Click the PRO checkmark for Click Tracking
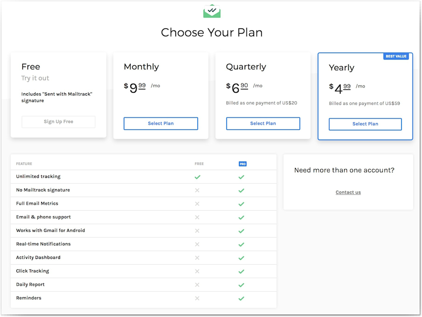 click(x=241, y=271)
